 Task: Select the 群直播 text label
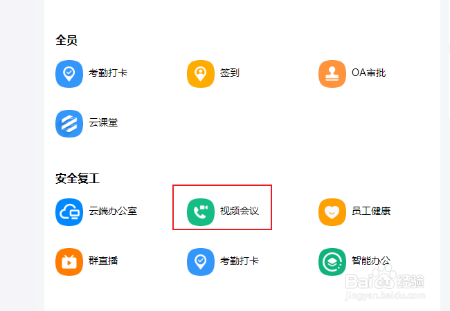(x=103, y=261)
